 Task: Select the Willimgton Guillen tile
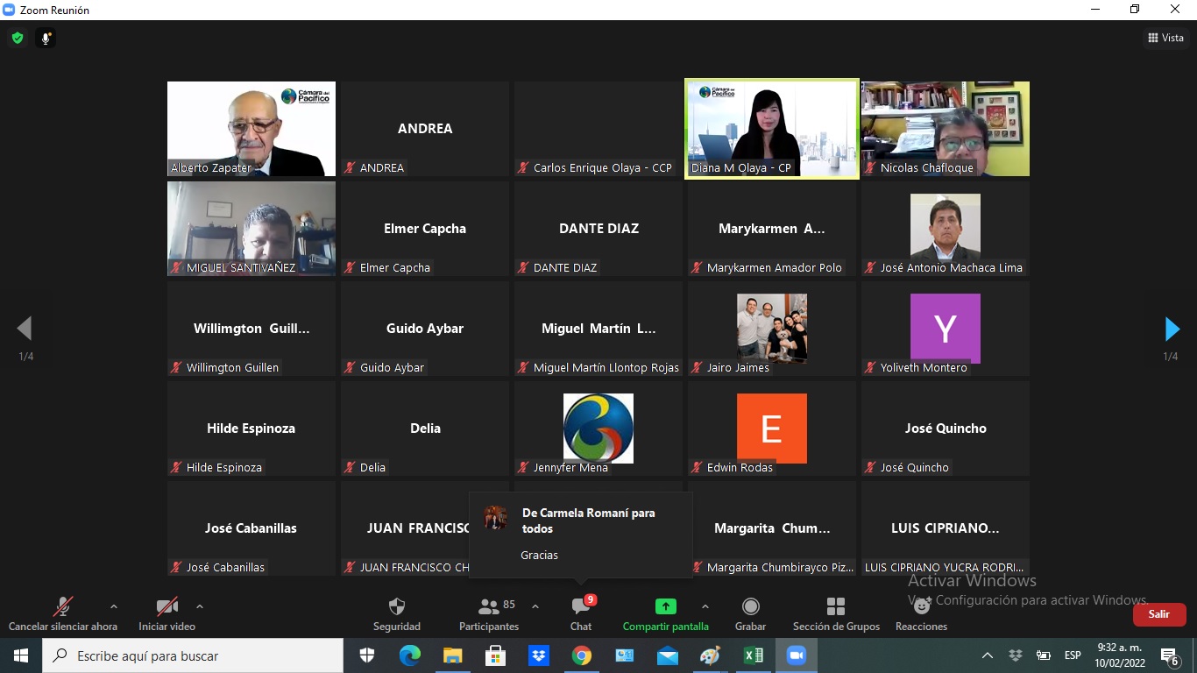(x=251, y=329)
